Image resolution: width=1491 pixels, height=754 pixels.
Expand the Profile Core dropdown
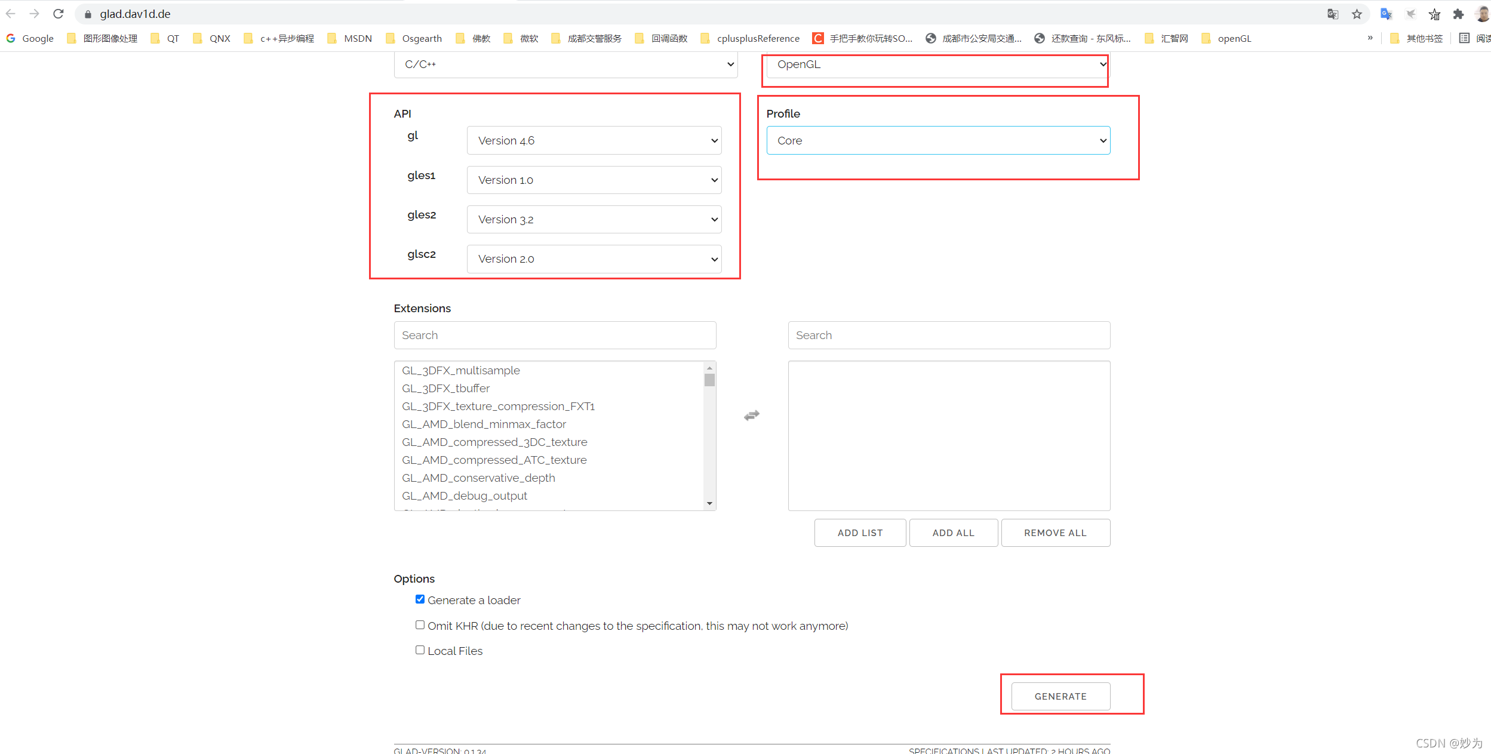coord(937,140)
